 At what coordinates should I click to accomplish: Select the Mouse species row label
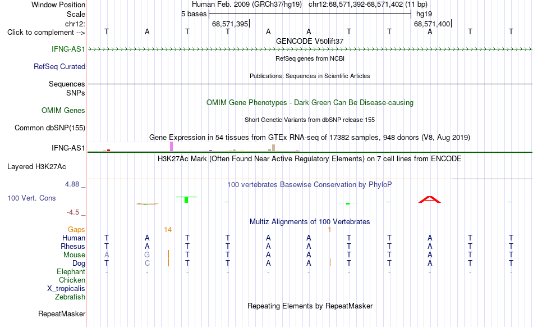(x=74, y=255)
